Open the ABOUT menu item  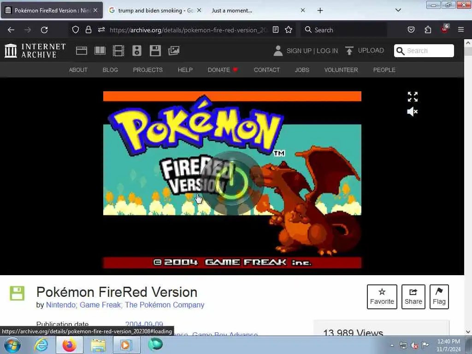coord(78,70)
